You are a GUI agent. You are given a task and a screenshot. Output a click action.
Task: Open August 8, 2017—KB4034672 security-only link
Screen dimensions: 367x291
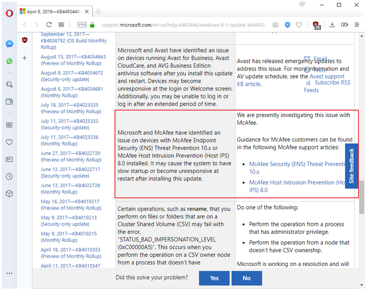72,76
